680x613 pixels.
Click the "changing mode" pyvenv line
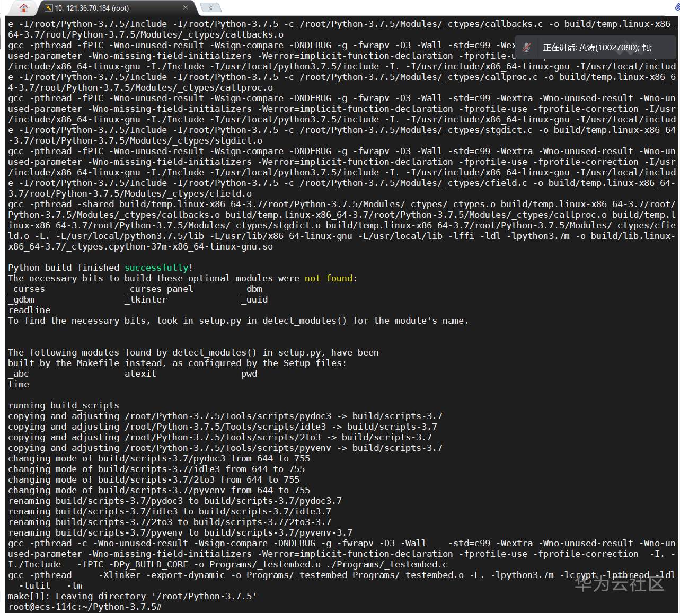(159, 490)
